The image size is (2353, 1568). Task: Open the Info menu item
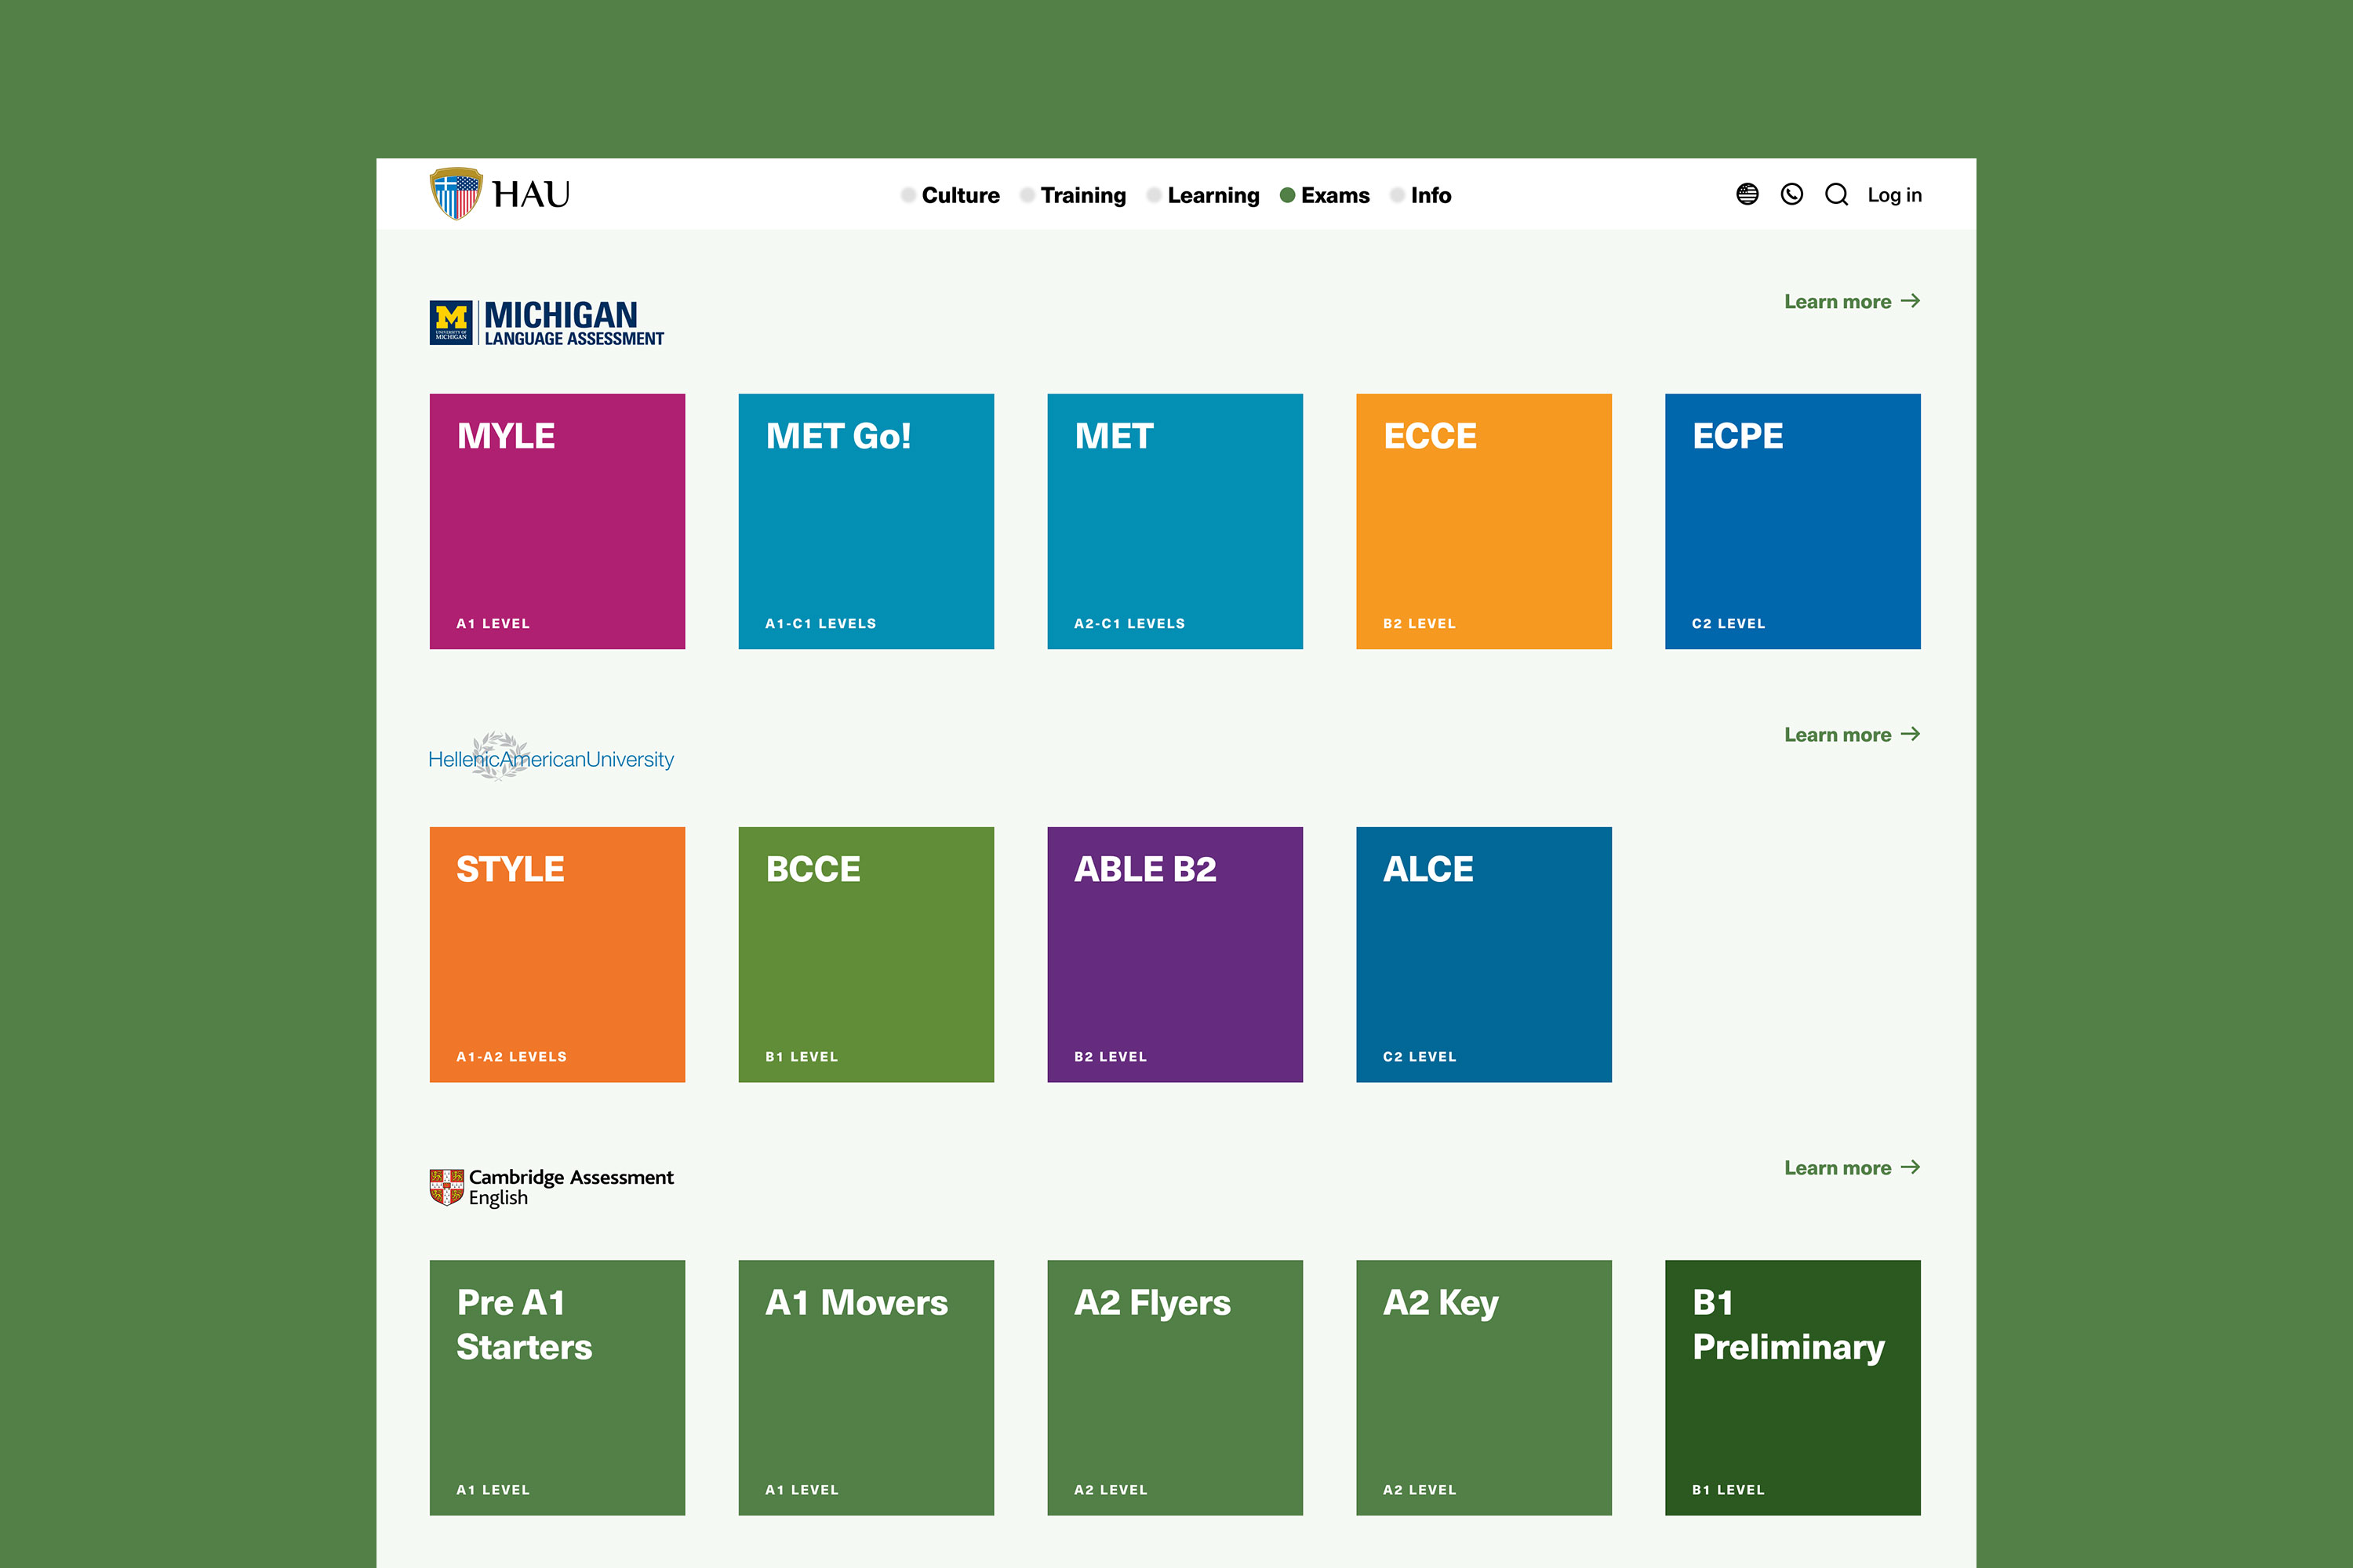(x=1420, y=195)
